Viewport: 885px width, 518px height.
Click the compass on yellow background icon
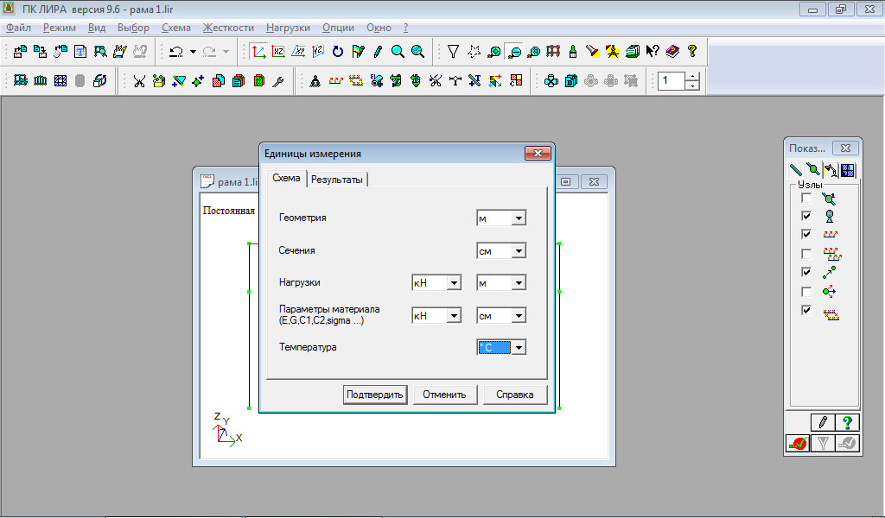tap(613, 52)
